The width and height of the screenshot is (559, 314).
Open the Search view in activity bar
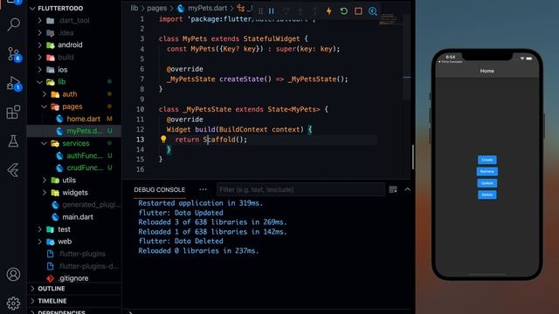(x=14, y=24)
